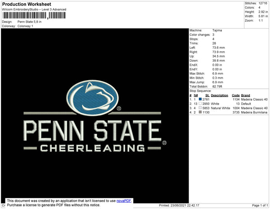
Task: Select the Madeira Burmilana brand row
Action: point(229,112)
